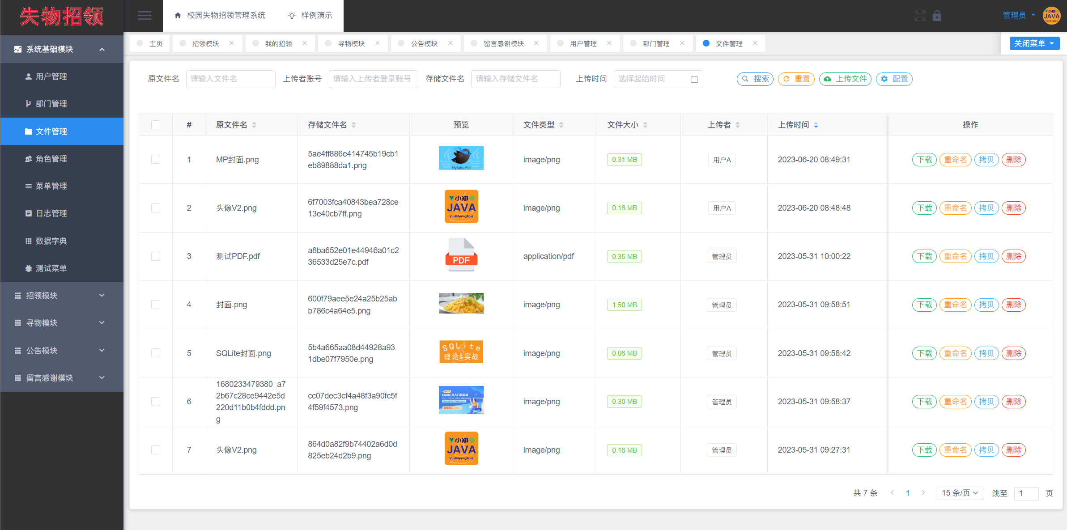Close the 留言感谢模块 tab
The height and width of the screenshot is (530, 1067).
(x=536, y=43)
